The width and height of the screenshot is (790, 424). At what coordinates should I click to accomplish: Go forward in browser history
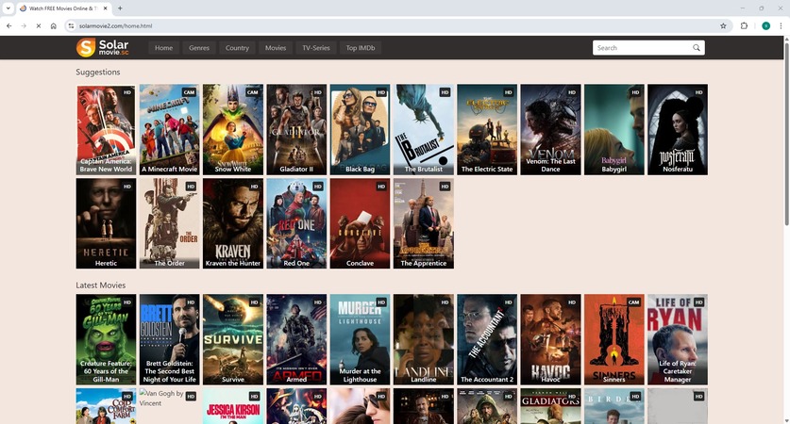click(x=24, y=25)
